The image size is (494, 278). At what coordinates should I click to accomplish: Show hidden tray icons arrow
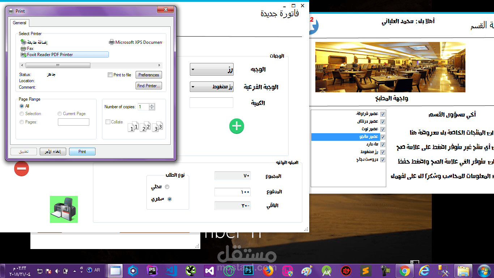(74, 271)
